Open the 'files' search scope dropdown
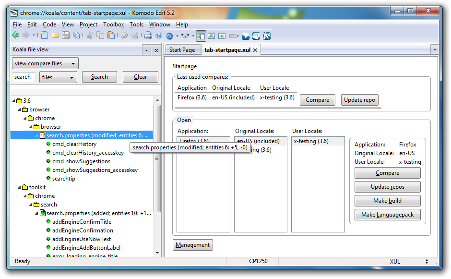Screen dimensions: 451x279 point(58,77)
